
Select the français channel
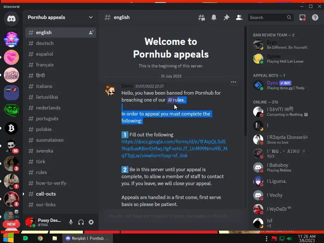coord(60,65)
